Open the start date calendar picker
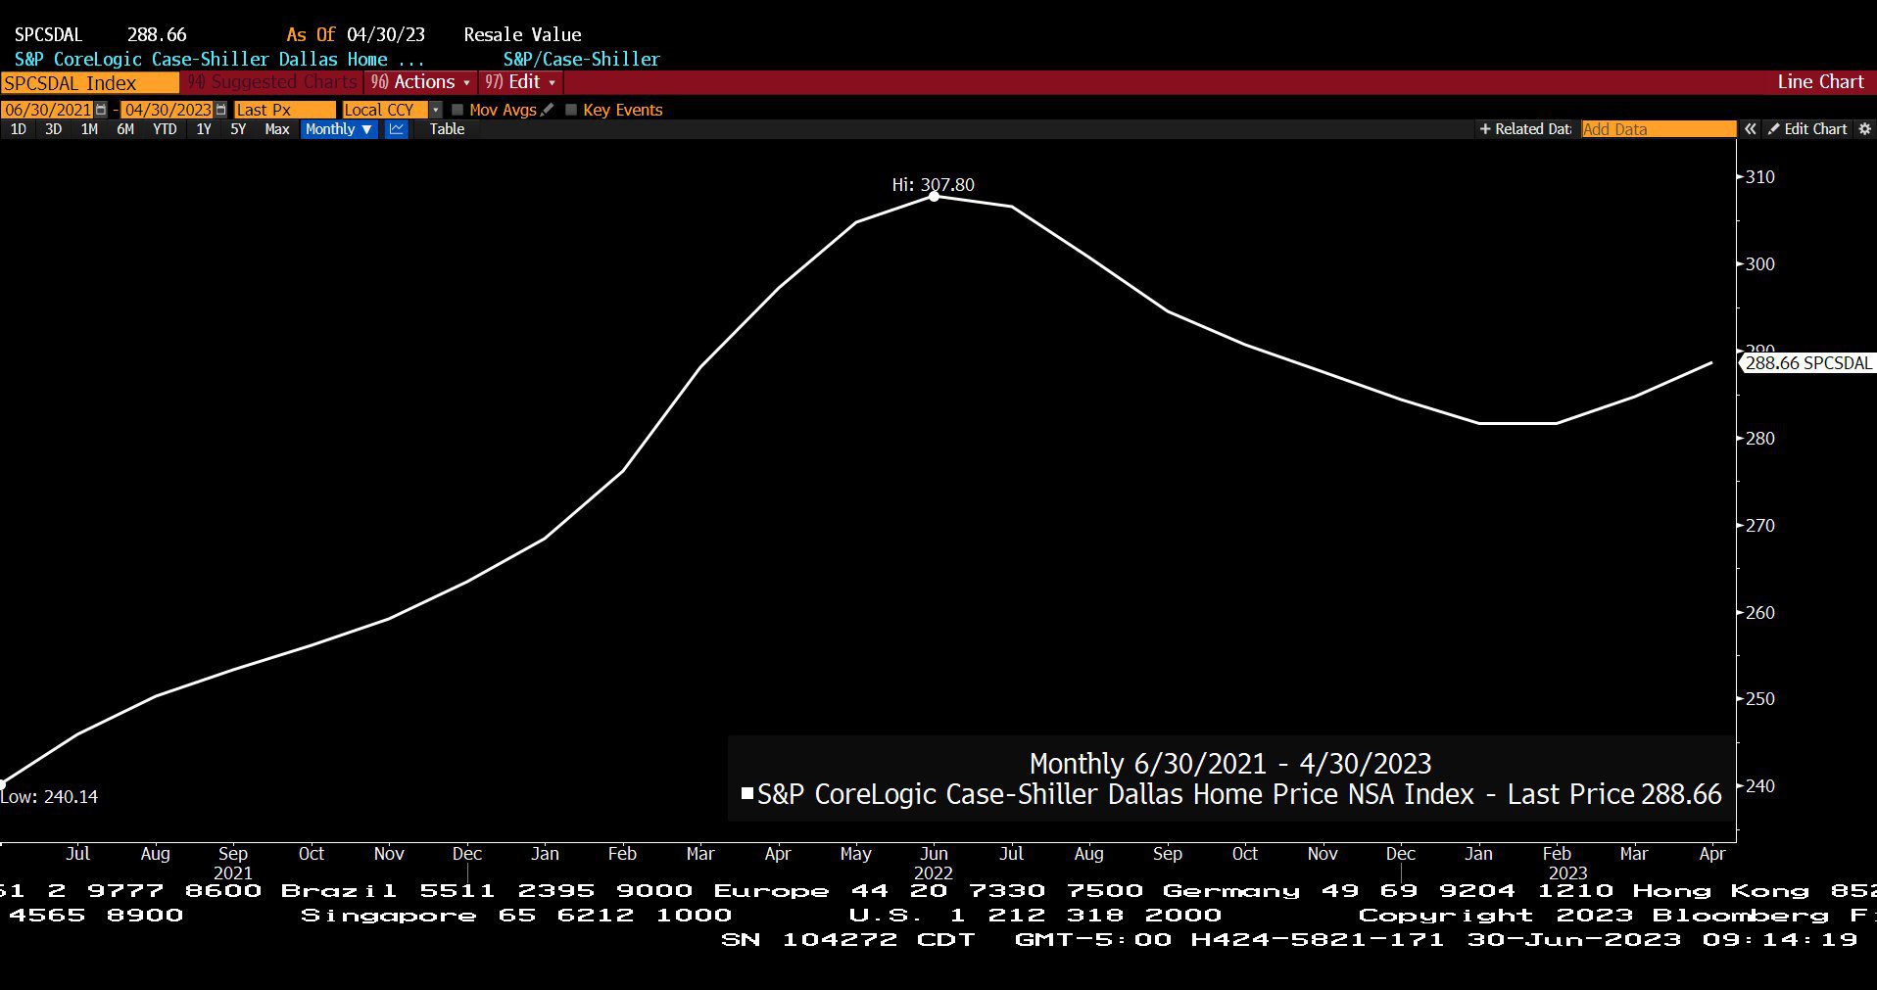The image size is (1877, 990). click(101, 110)
